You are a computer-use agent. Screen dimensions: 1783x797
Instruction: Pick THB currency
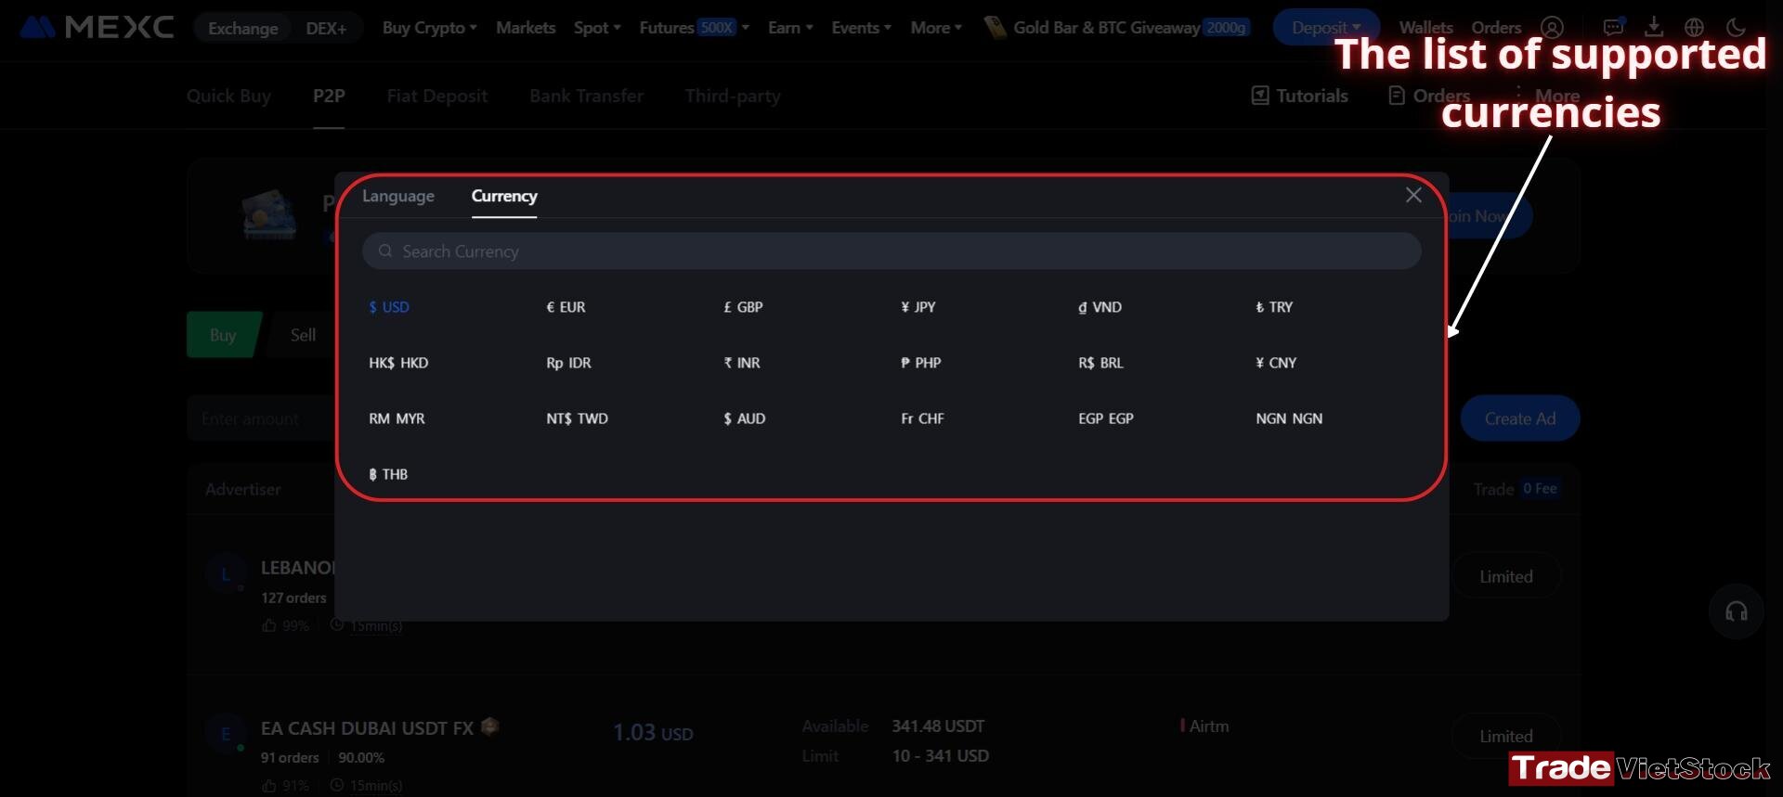[388, 474]
